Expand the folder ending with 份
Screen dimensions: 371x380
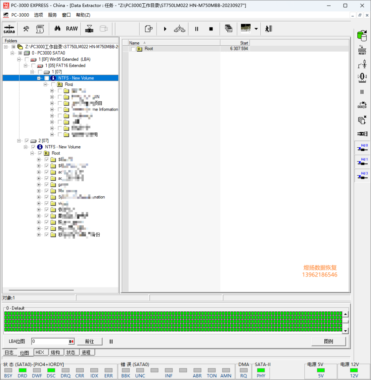tap(39, 235)
